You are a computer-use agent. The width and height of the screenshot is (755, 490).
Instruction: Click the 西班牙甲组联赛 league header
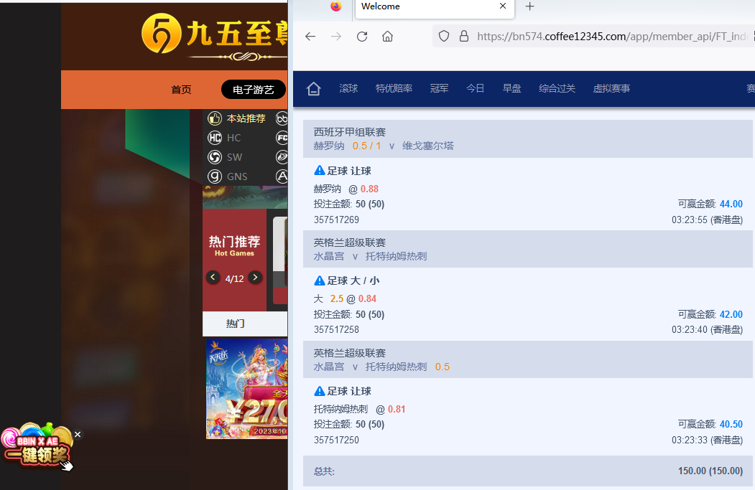[x=350, y=132]
